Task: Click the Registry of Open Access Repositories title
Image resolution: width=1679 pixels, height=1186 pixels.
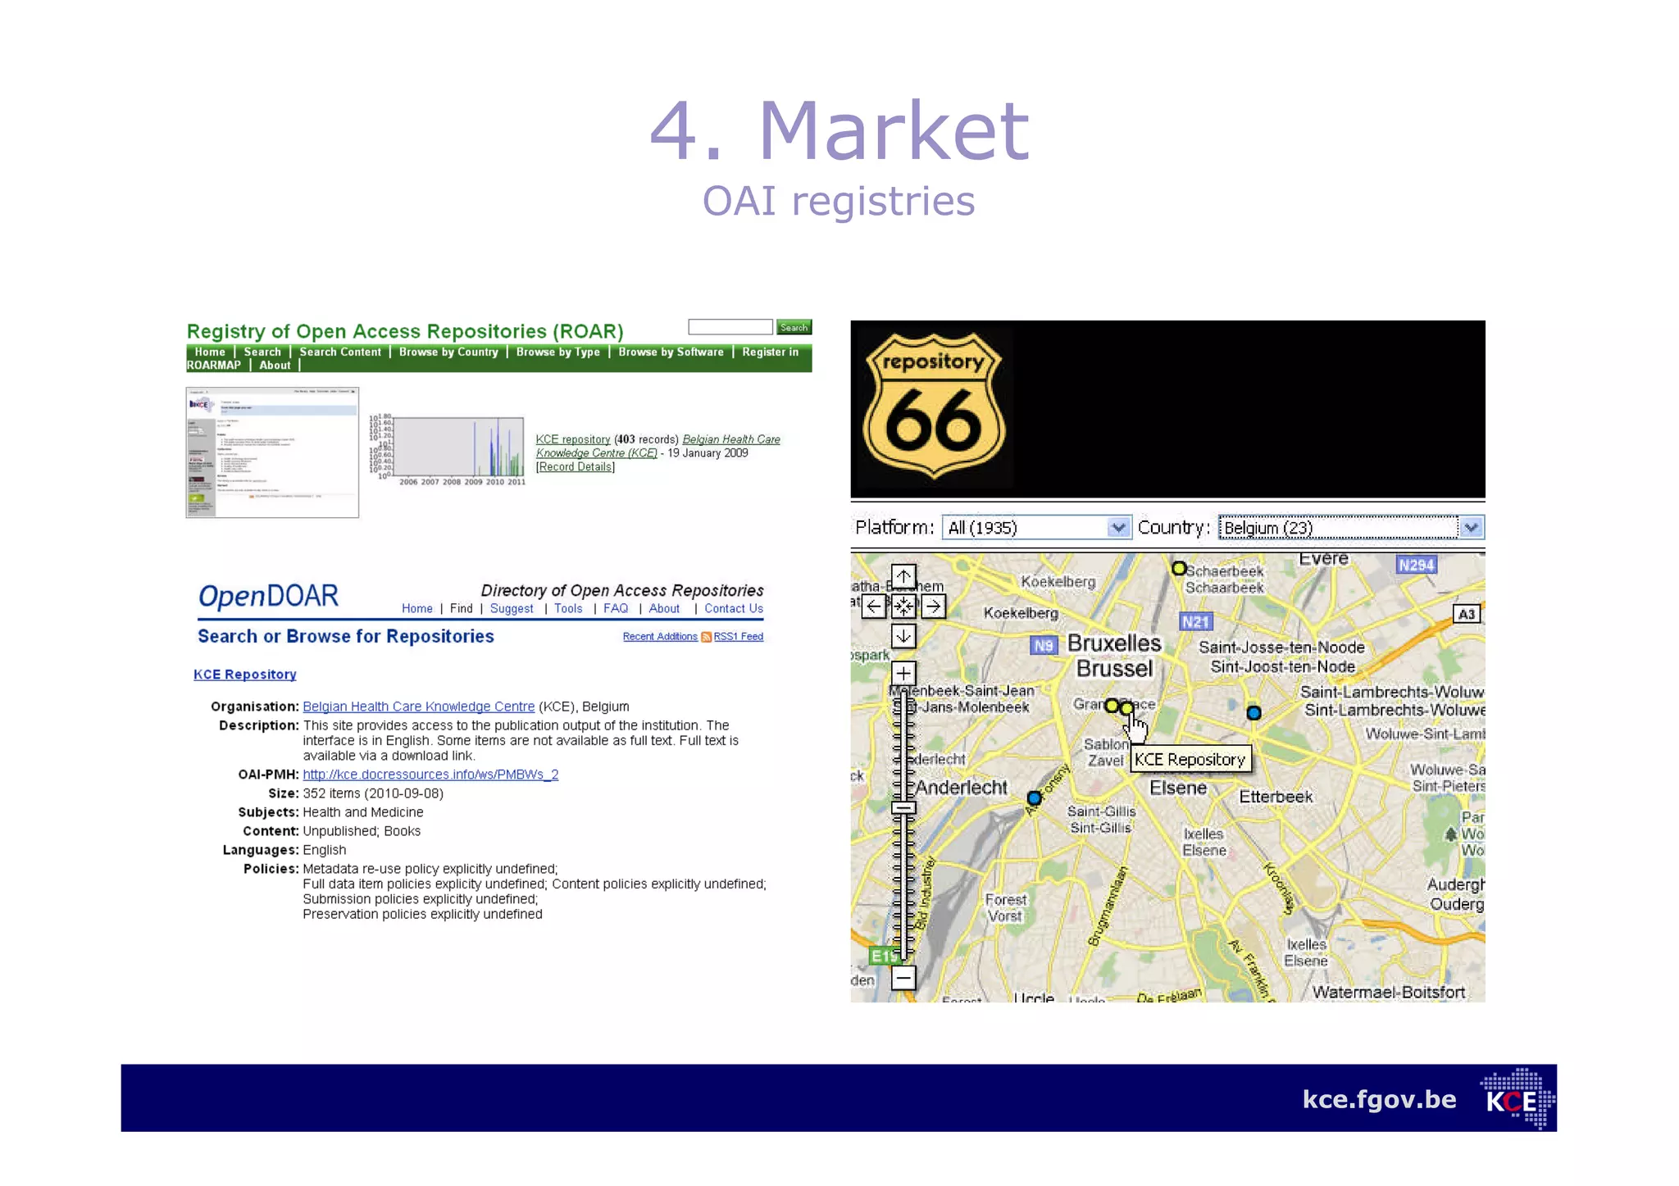Action: (405, 331)
